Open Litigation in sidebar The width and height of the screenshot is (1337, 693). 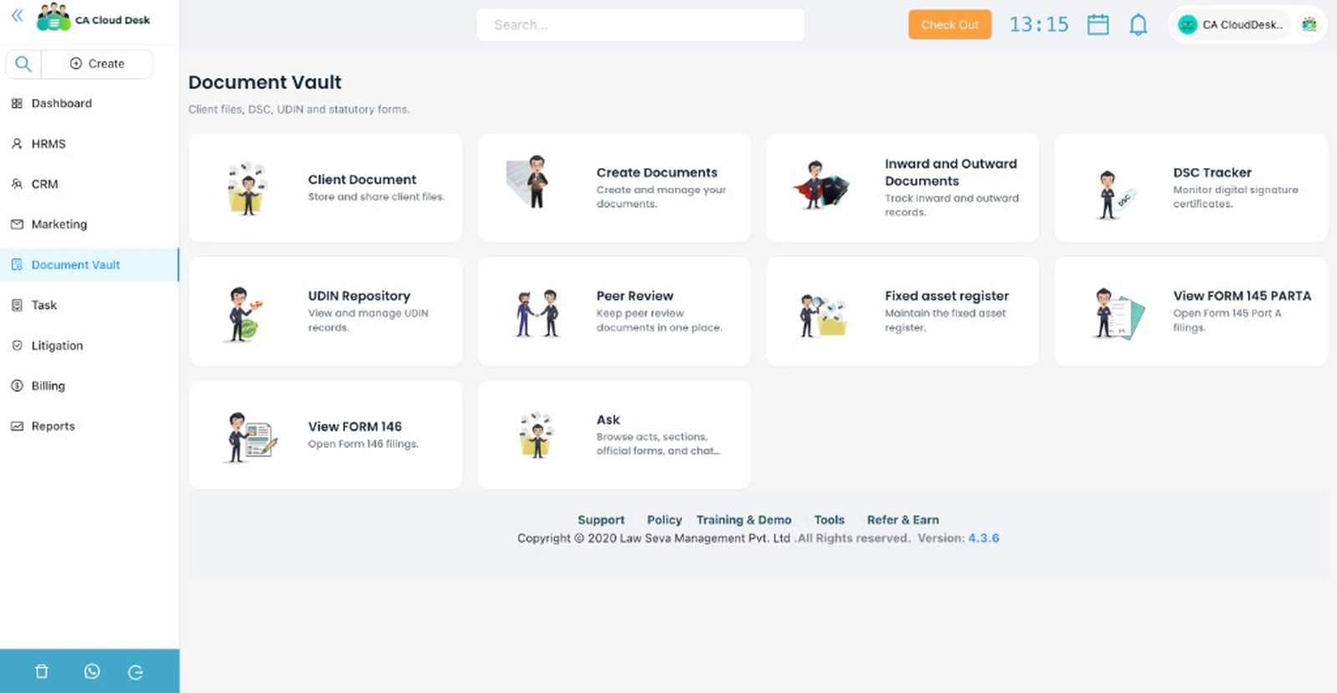pyautogui.click(x=89, y=345)
